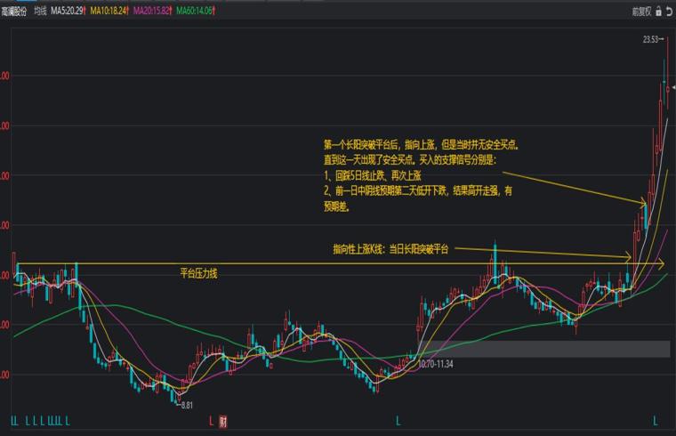Toggle the MA10:18.24 moving average indicator

point(109,11)
